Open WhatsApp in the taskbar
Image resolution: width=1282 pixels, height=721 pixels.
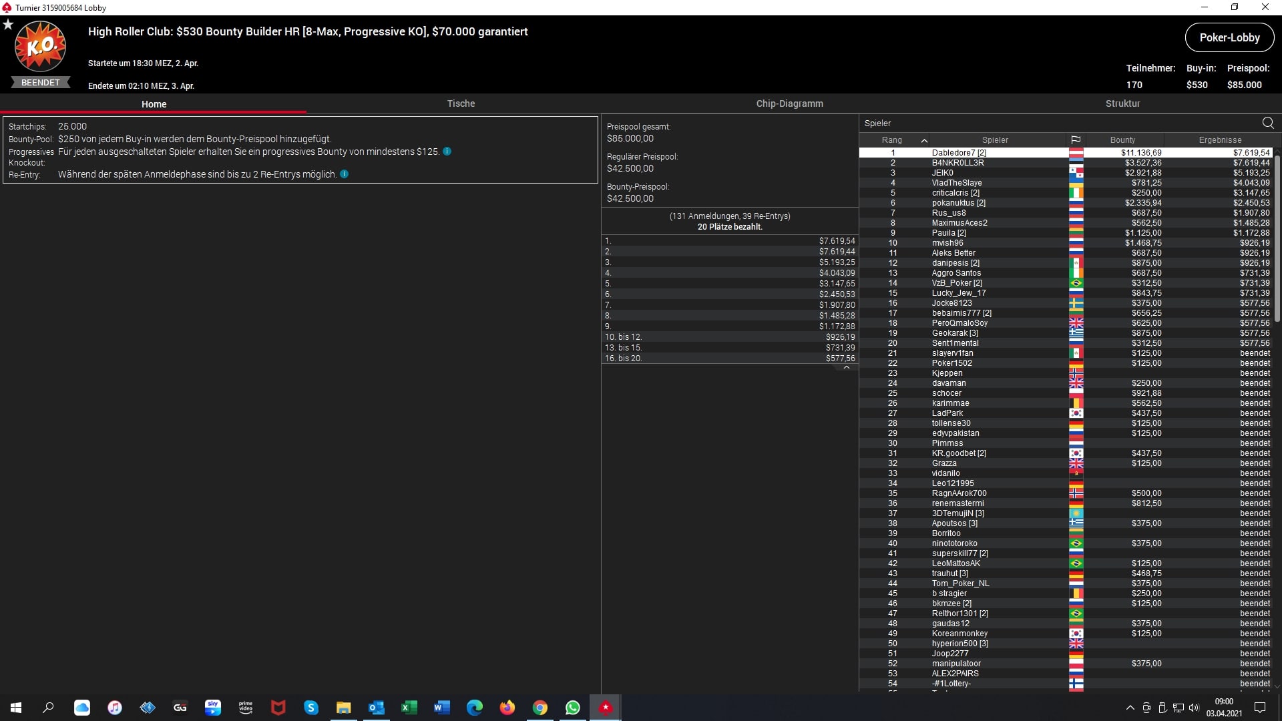click(572, 708)
